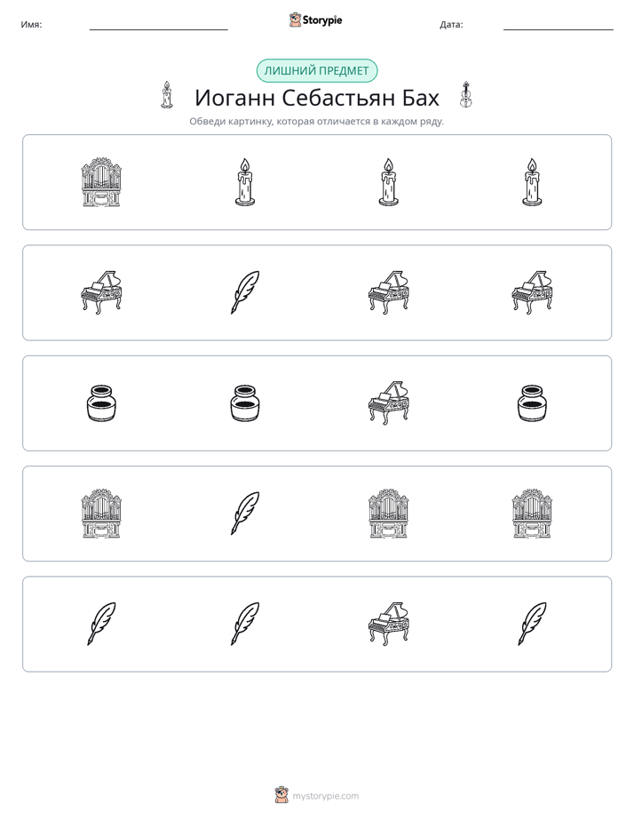The height and width of the screenshot is (821, 634).
Task: Click the leftmost quill in the bottom row
Action: point(101,624)
